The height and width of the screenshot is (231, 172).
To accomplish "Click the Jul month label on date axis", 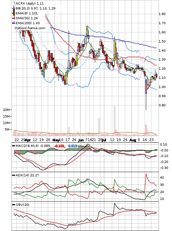I will point(104,140).
